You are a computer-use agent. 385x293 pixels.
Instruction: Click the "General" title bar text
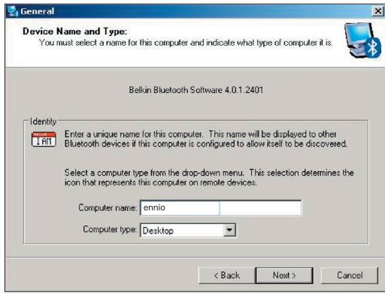38,11
